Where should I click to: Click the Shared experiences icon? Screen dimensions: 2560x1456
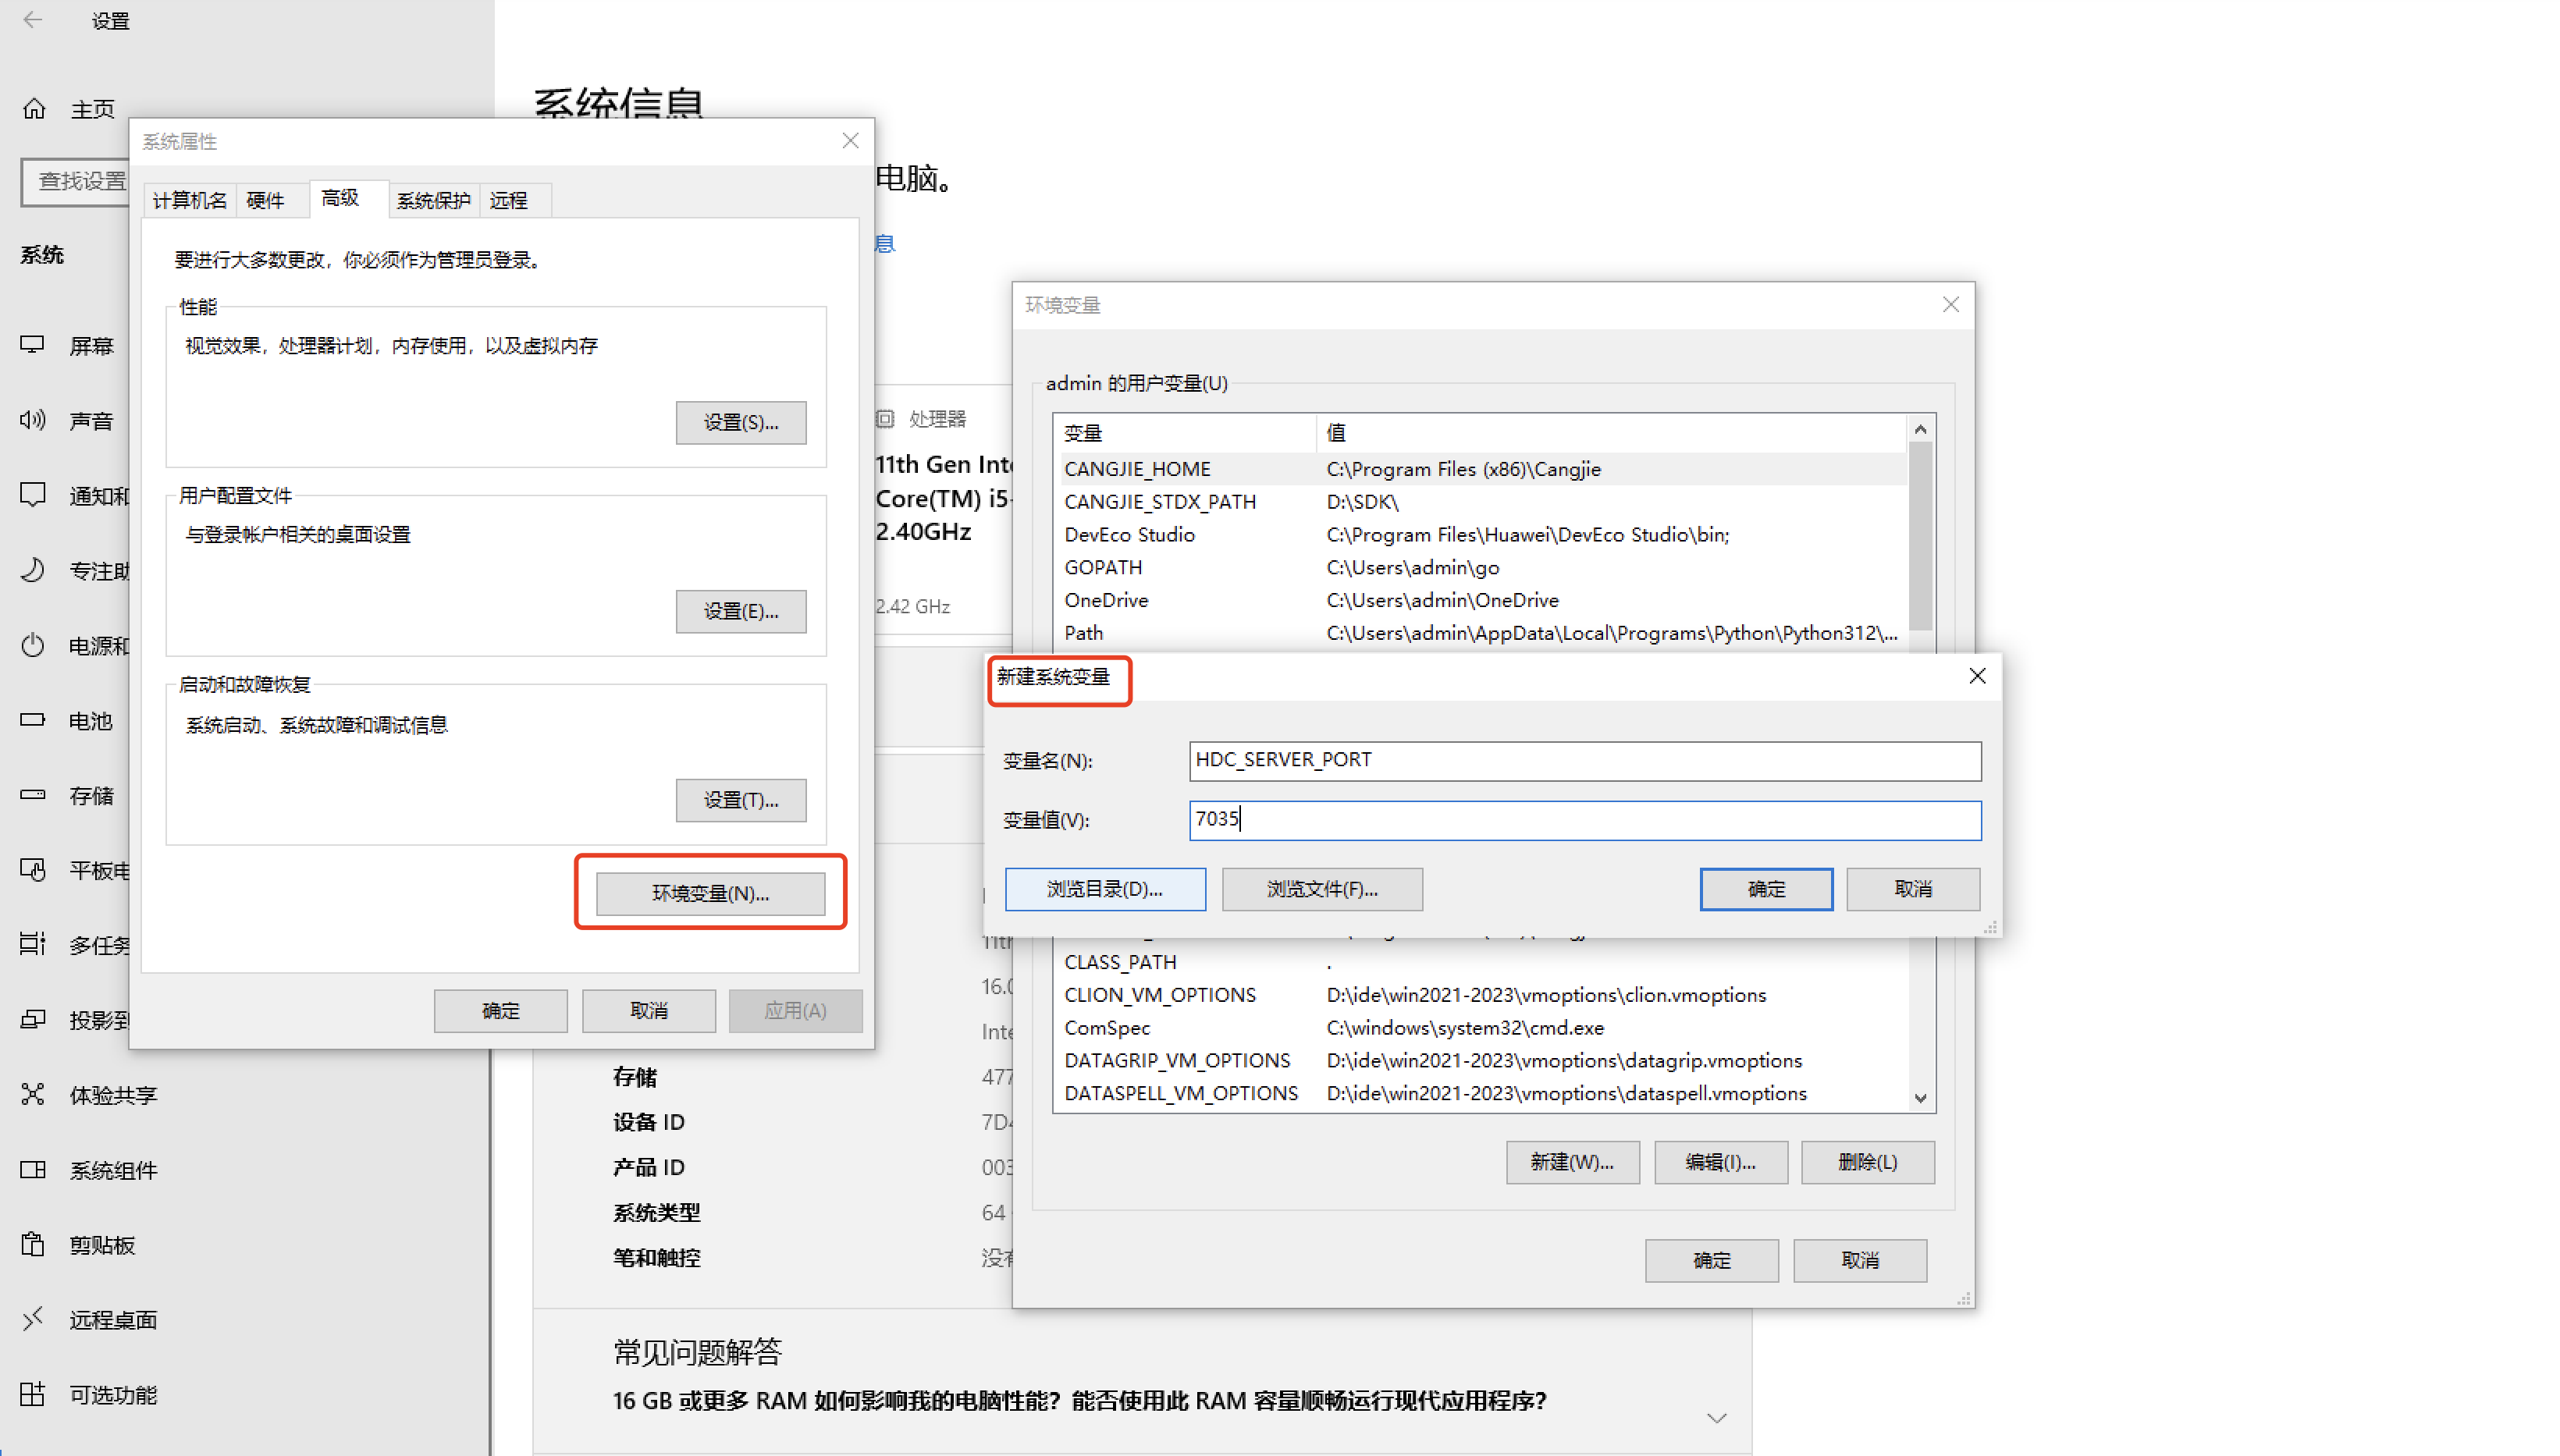[x=33, y=1095]
